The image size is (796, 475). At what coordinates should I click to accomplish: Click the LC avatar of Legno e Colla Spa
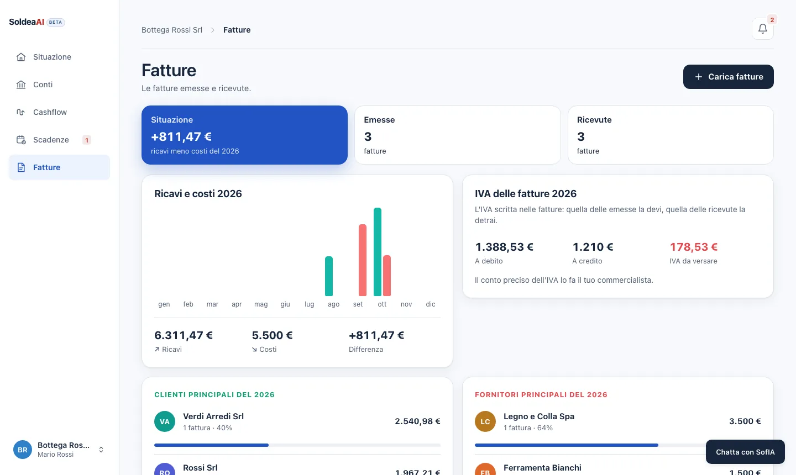coord(485,421)
